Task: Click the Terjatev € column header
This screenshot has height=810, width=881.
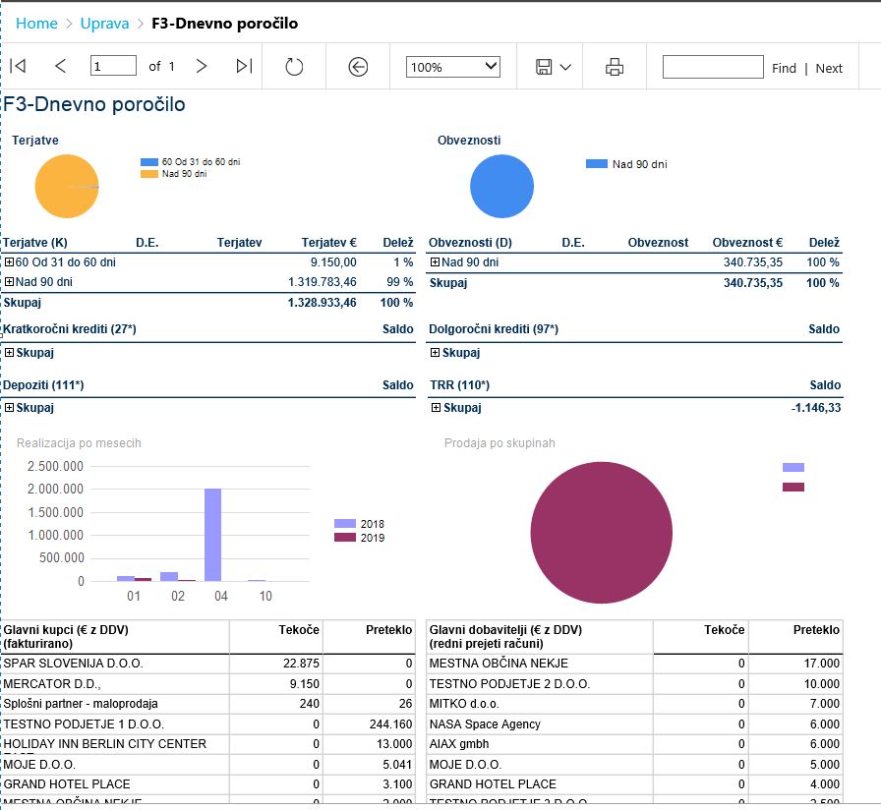Action: [328, 243]
